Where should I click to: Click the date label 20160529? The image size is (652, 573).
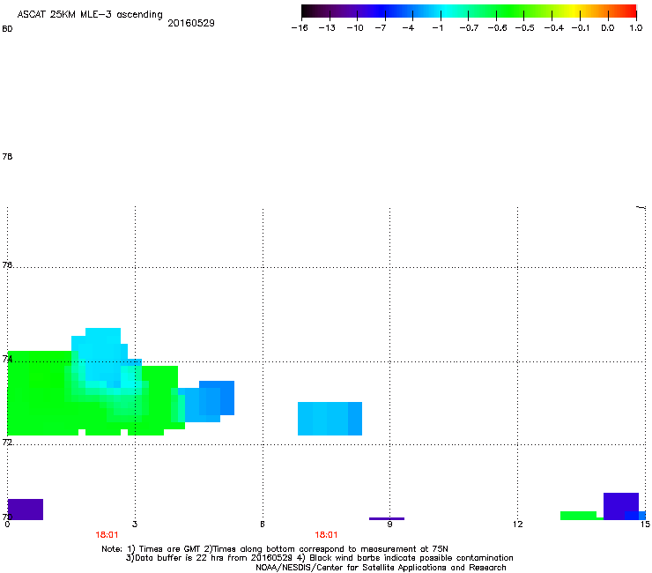[x=191, y=23]
